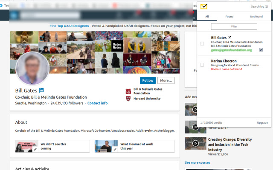
Task: Select the All tab
Action: coord(207,17)
